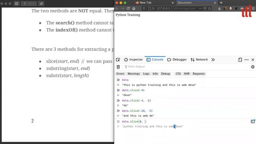Viewport: 256px width, 144px height.
Task: Toggle the Logs filter
Action: point(146,74)
